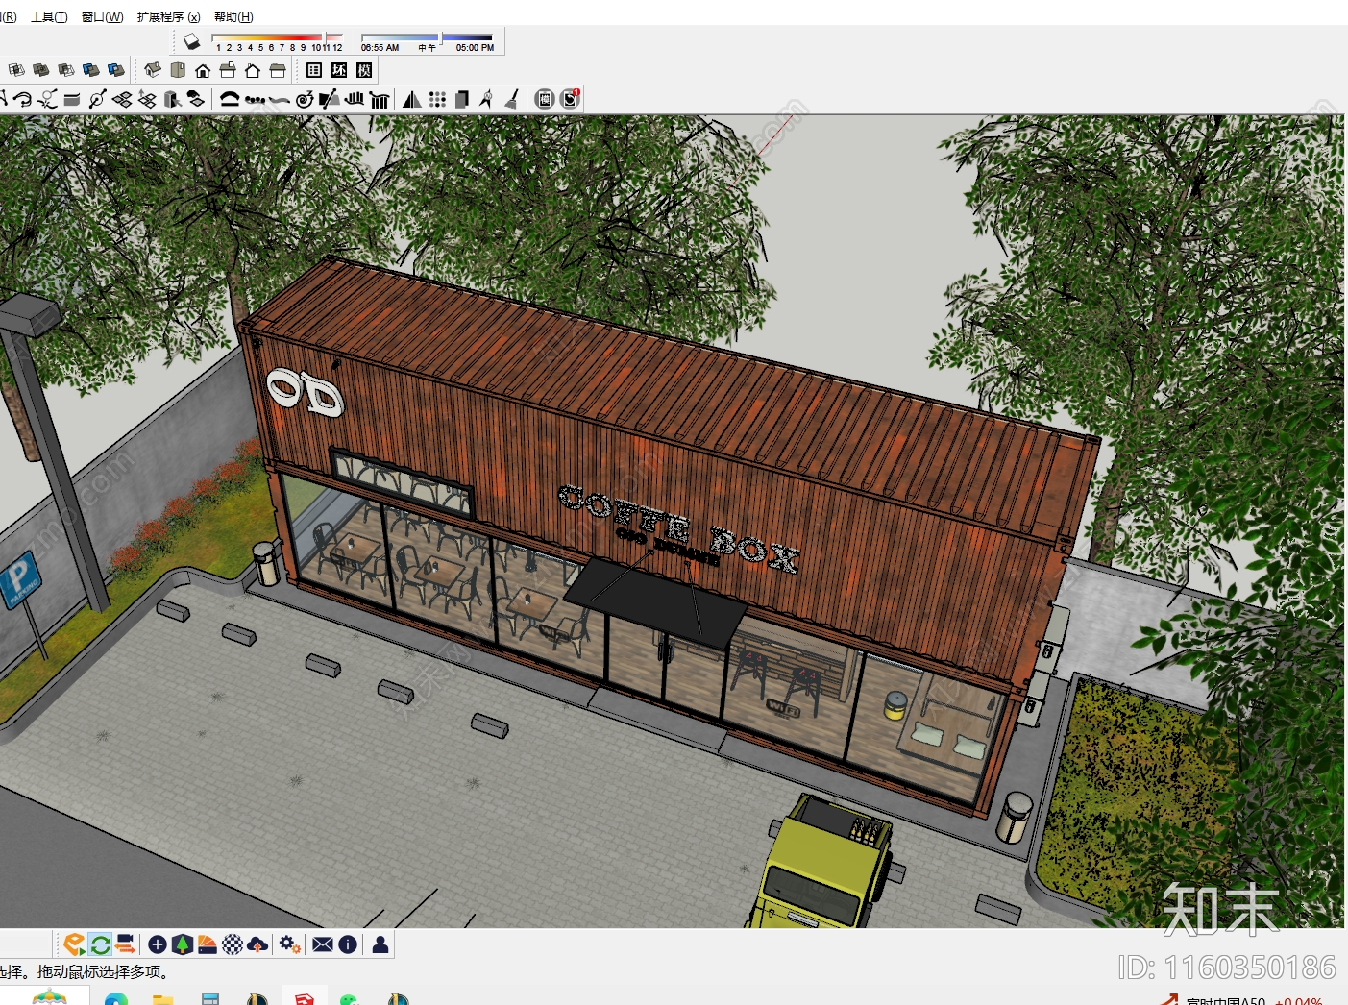
Task: Click the round 模 library icon
Action: click(545, 99)
